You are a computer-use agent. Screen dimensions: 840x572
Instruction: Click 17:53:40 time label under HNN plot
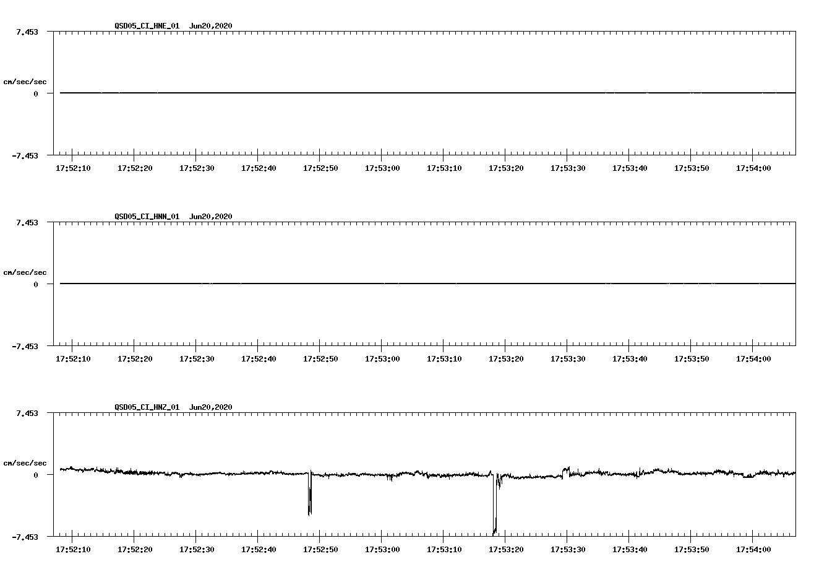(x=630, y=358)
